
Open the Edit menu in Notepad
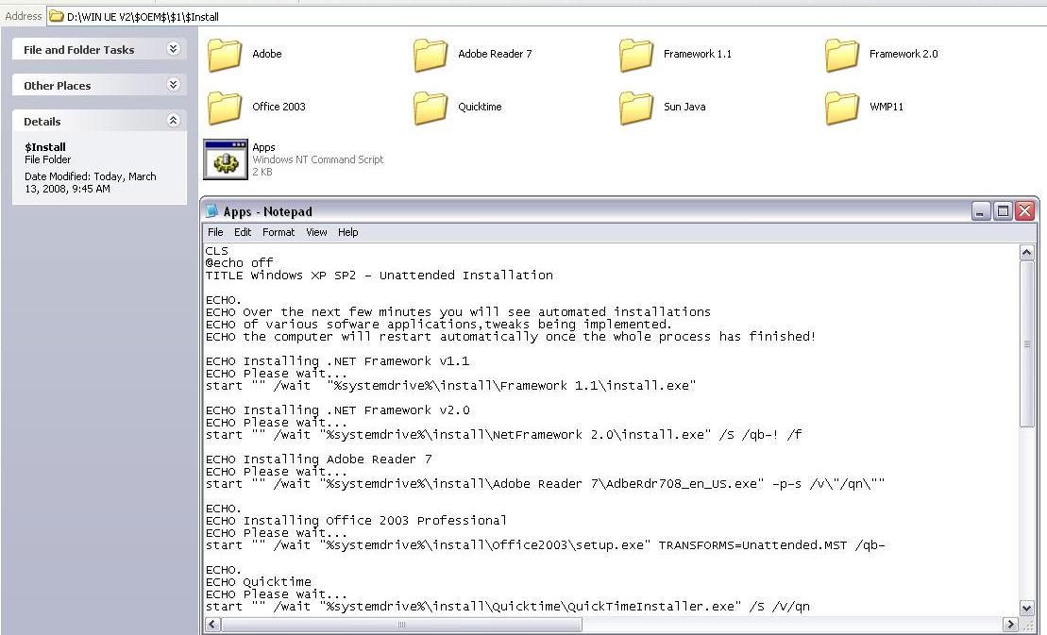(x=243, y=232)
